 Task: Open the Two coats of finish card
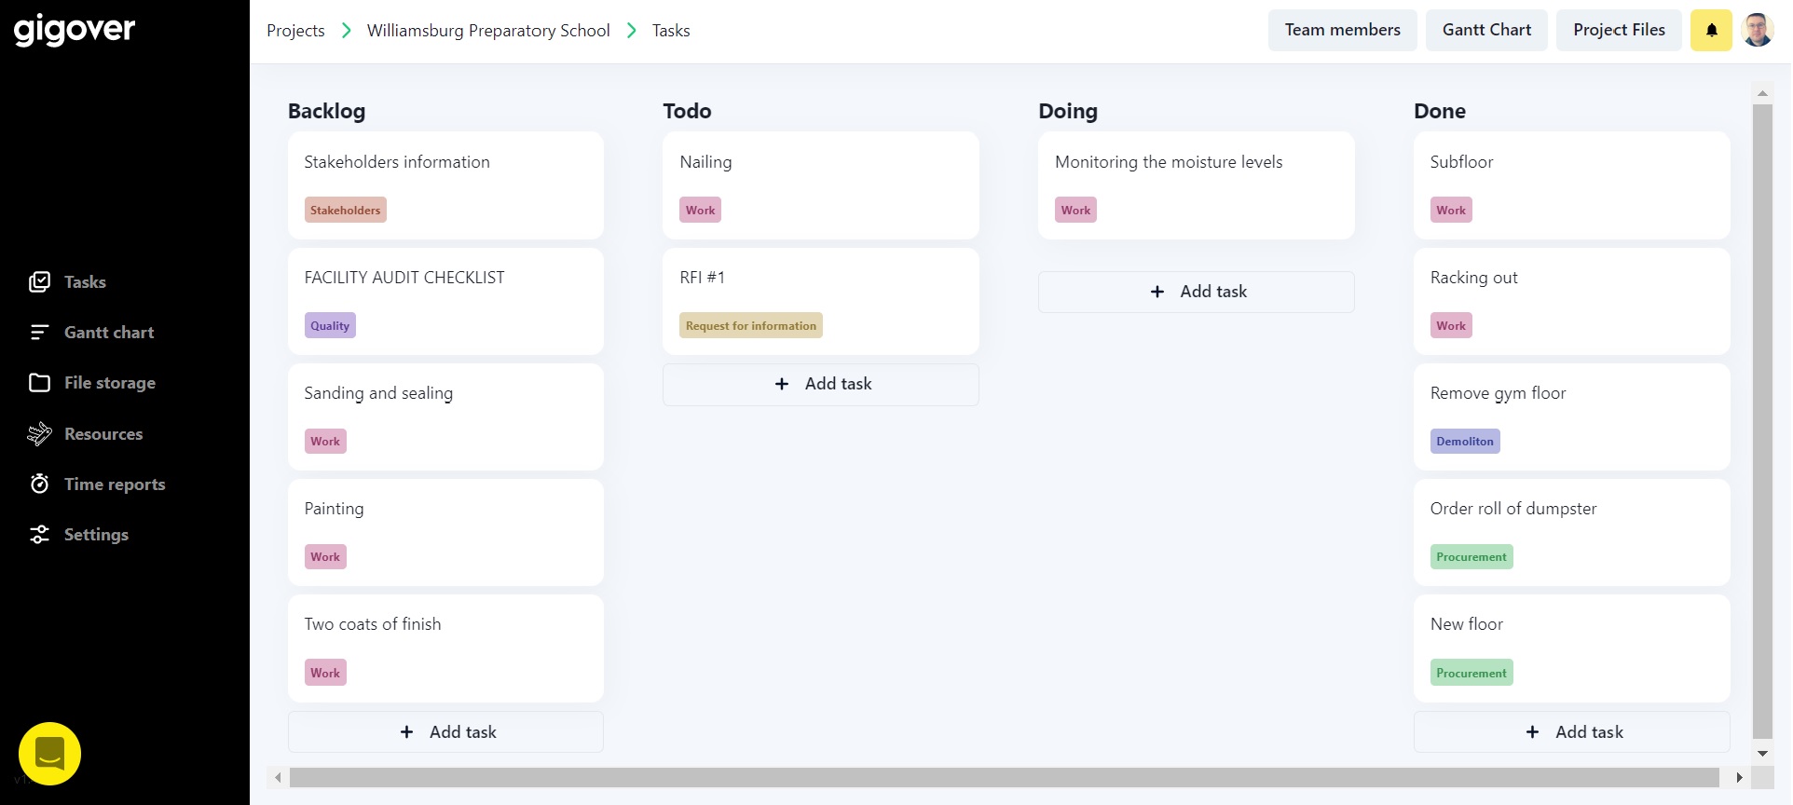pos(445,648)
